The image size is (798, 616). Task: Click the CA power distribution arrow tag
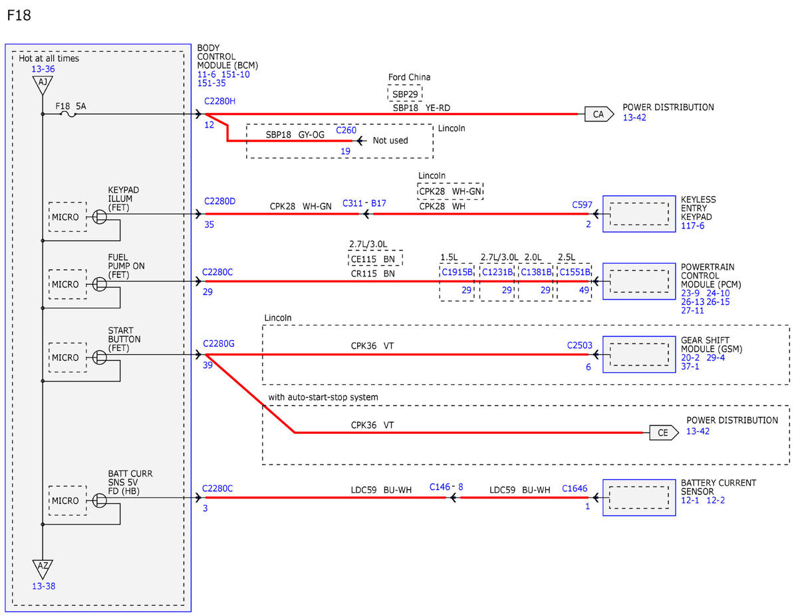tap(598, 114)
